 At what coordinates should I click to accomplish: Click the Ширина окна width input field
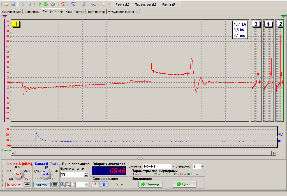coord(72,175)
